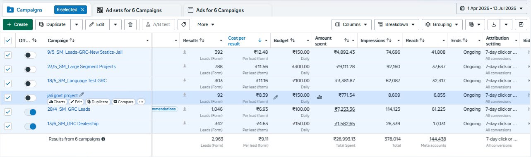The width and height of the screenshot is (531, 157).
Task: Click sort arrows beside Ends header
Action: pyautogui.click(x=465, y=40)
